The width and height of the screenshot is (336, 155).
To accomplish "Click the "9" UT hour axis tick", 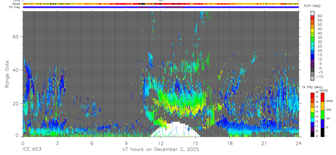I will tap(126, 143).
